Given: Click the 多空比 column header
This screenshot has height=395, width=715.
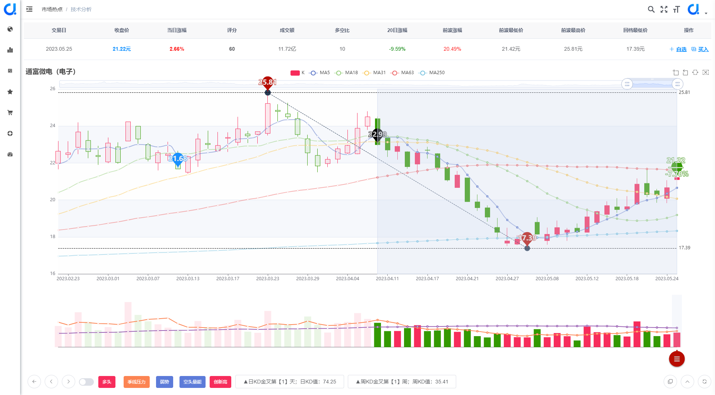Looking at the screenshot, I should tap(342, 30).
